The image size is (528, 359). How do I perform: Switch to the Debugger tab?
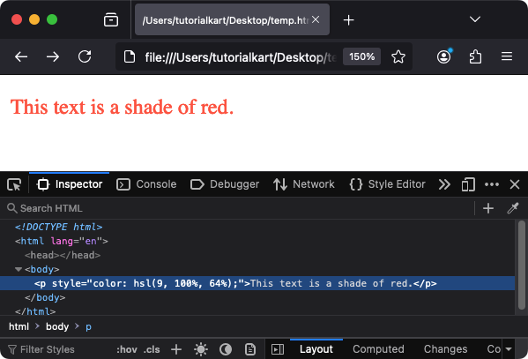pos(225,184)
